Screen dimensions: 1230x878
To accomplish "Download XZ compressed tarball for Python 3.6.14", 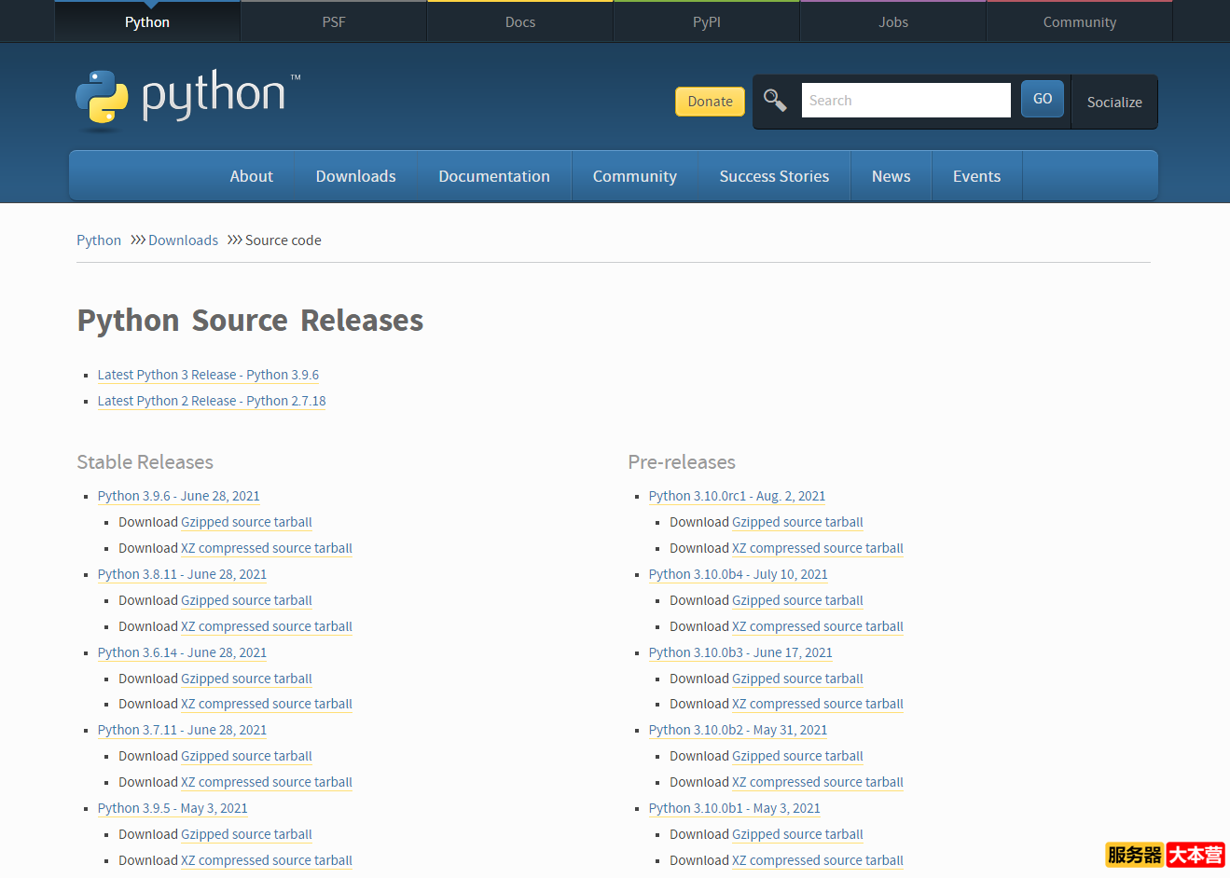I will point(267,704).
